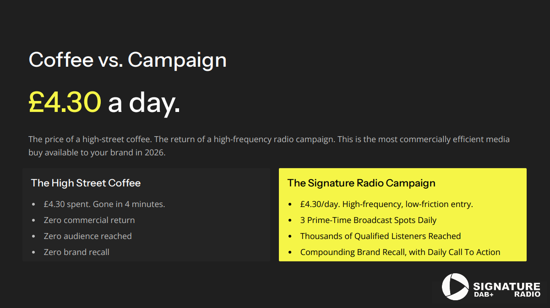
Task: Select '£4.30 spent. Gone in 4 minutes.' bullet
Action: tap(104, 204)
